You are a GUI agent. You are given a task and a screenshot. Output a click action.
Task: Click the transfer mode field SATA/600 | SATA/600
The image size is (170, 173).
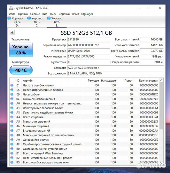pos(89,56)
